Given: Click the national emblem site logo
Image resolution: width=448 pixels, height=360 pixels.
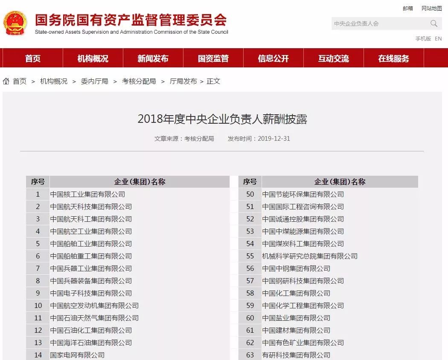Looking at the screenshot, I should click(15, 23).
